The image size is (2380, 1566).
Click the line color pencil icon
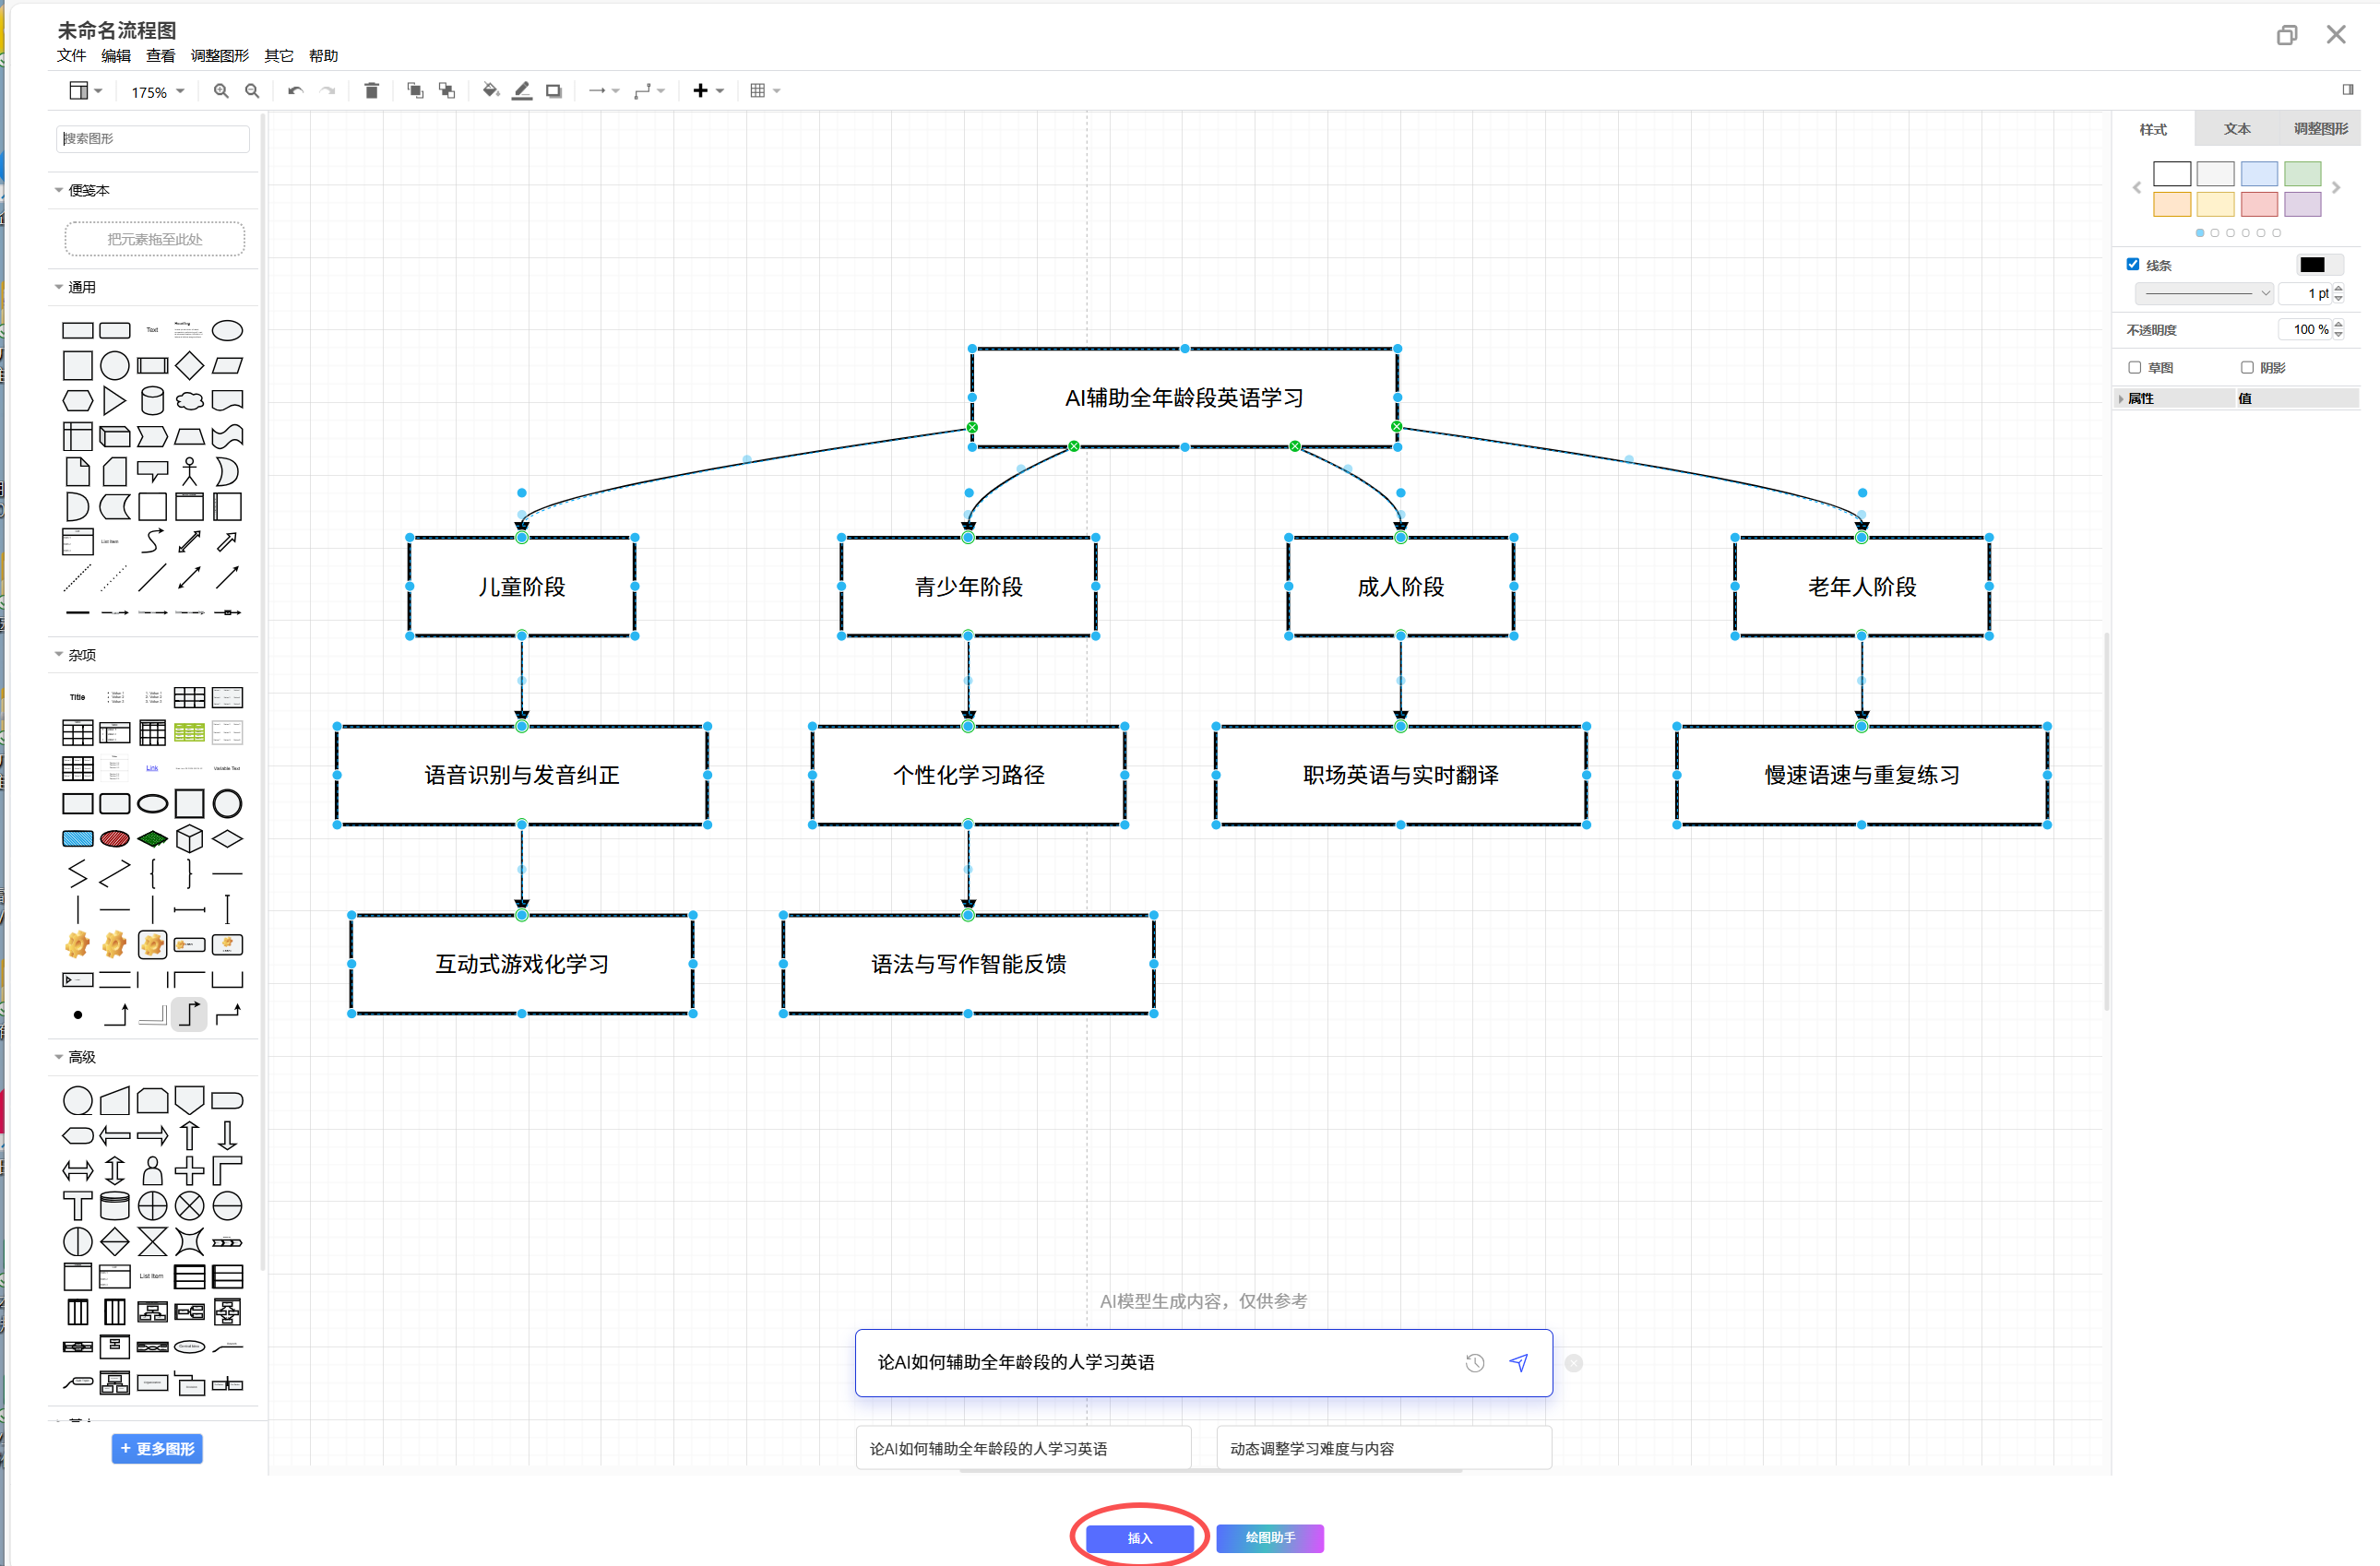(x=522, y=91)
